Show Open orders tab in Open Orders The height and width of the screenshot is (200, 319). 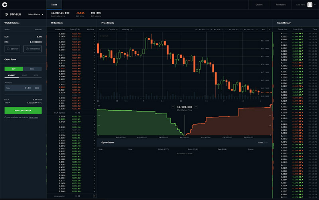260,143
